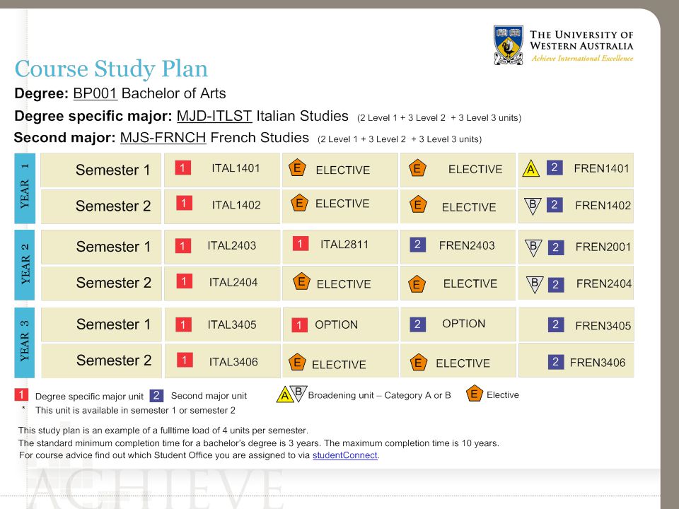This screenshot has height=509, width=679.
Task: Click the blue 2 legend square
Action: click(x=156, y=395)
